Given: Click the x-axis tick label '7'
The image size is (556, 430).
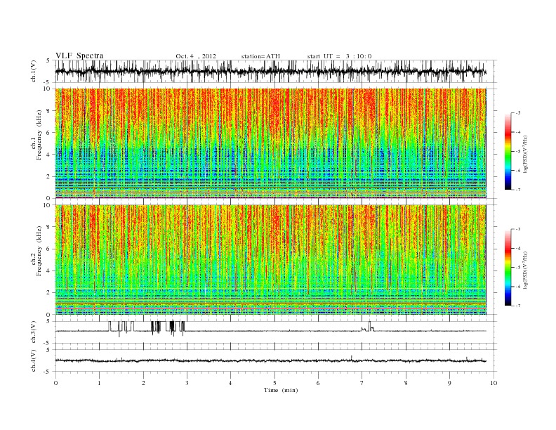Looking at the screenshot, I should [x=362, y=383].
